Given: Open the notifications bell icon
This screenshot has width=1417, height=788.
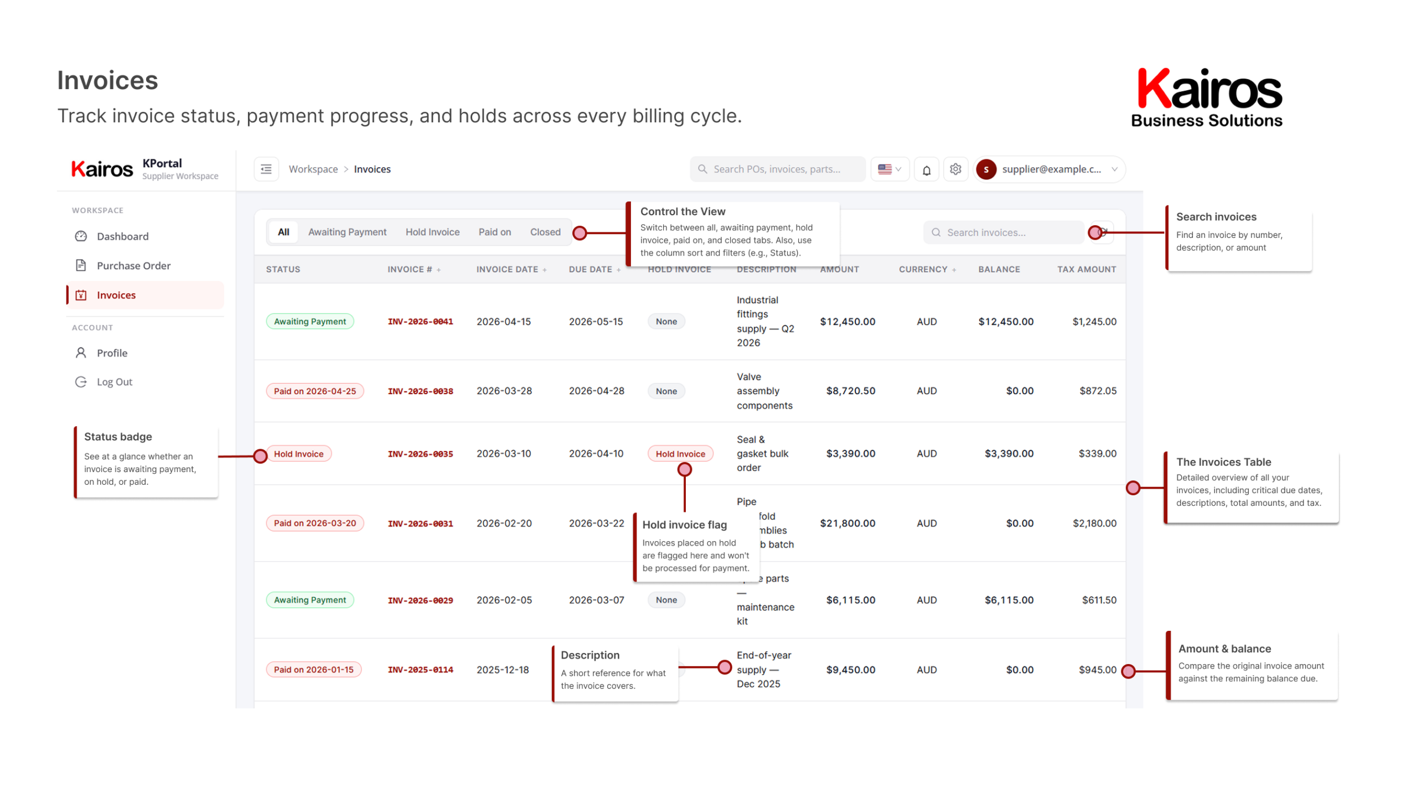Looking at the screenshot, I should click(x=927, y=170).
